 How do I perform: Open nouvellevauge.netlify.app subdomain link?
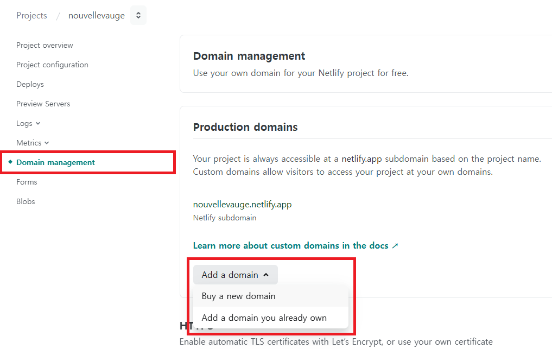click(242, 205)
